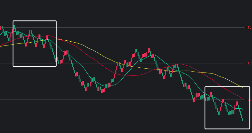Click the lowest price axis label
Image resolution: width=252 pixels, height=133 pixels.
pos(249,99)
